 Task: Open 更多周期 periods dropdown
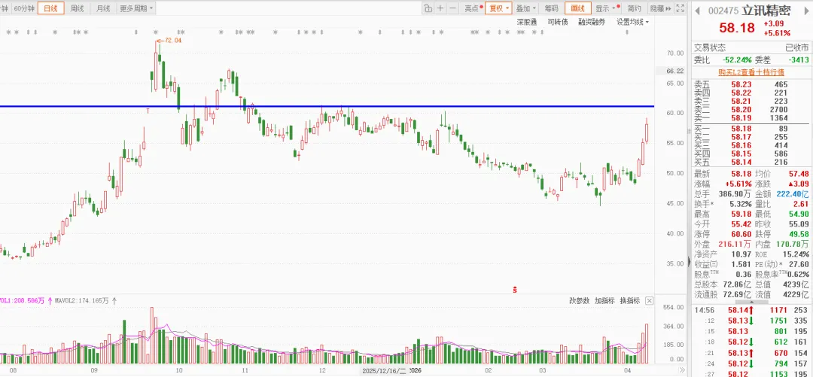point(135,8)
